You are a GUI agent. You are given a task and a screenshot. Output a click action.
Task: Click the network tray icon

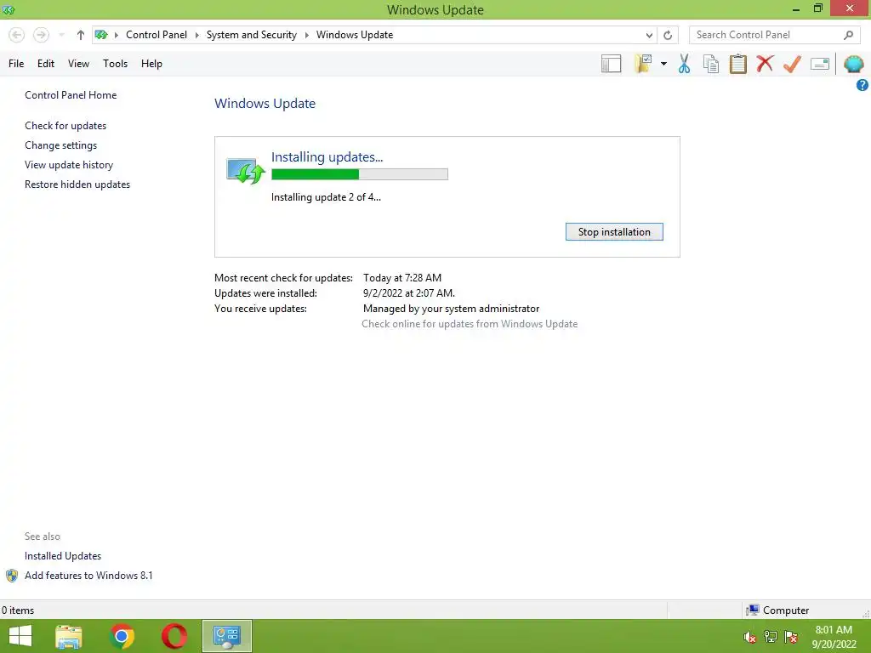(x=771, y=637)
